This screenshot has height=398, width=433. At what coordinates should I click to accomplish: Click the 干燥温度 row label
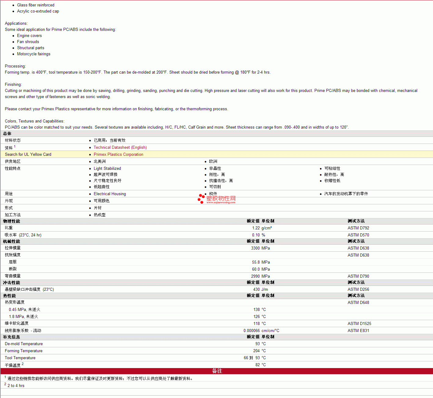(13, 365)
